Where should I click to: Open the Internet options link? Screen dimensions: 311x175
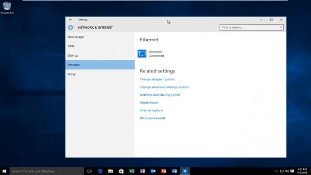pyautogui.click(x=151, y=110)
